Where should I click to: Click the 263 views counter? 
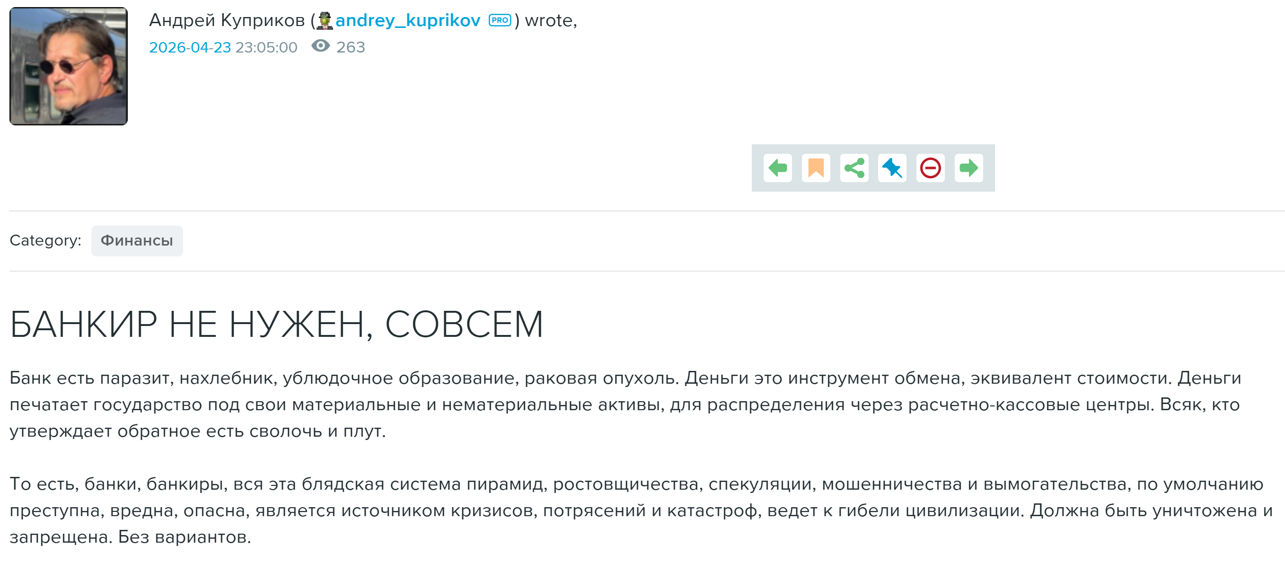[x=350, y=47]
